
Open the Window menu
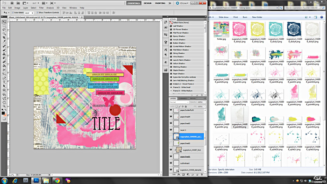[73, 8]
